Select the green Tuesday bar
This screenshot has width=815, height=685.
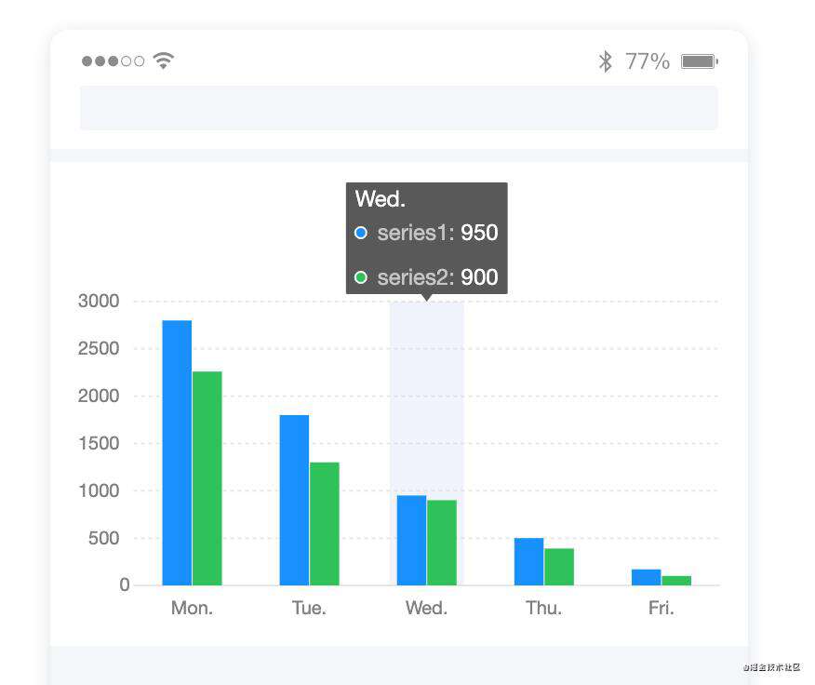pyautogui.click(x=325, y=524)
